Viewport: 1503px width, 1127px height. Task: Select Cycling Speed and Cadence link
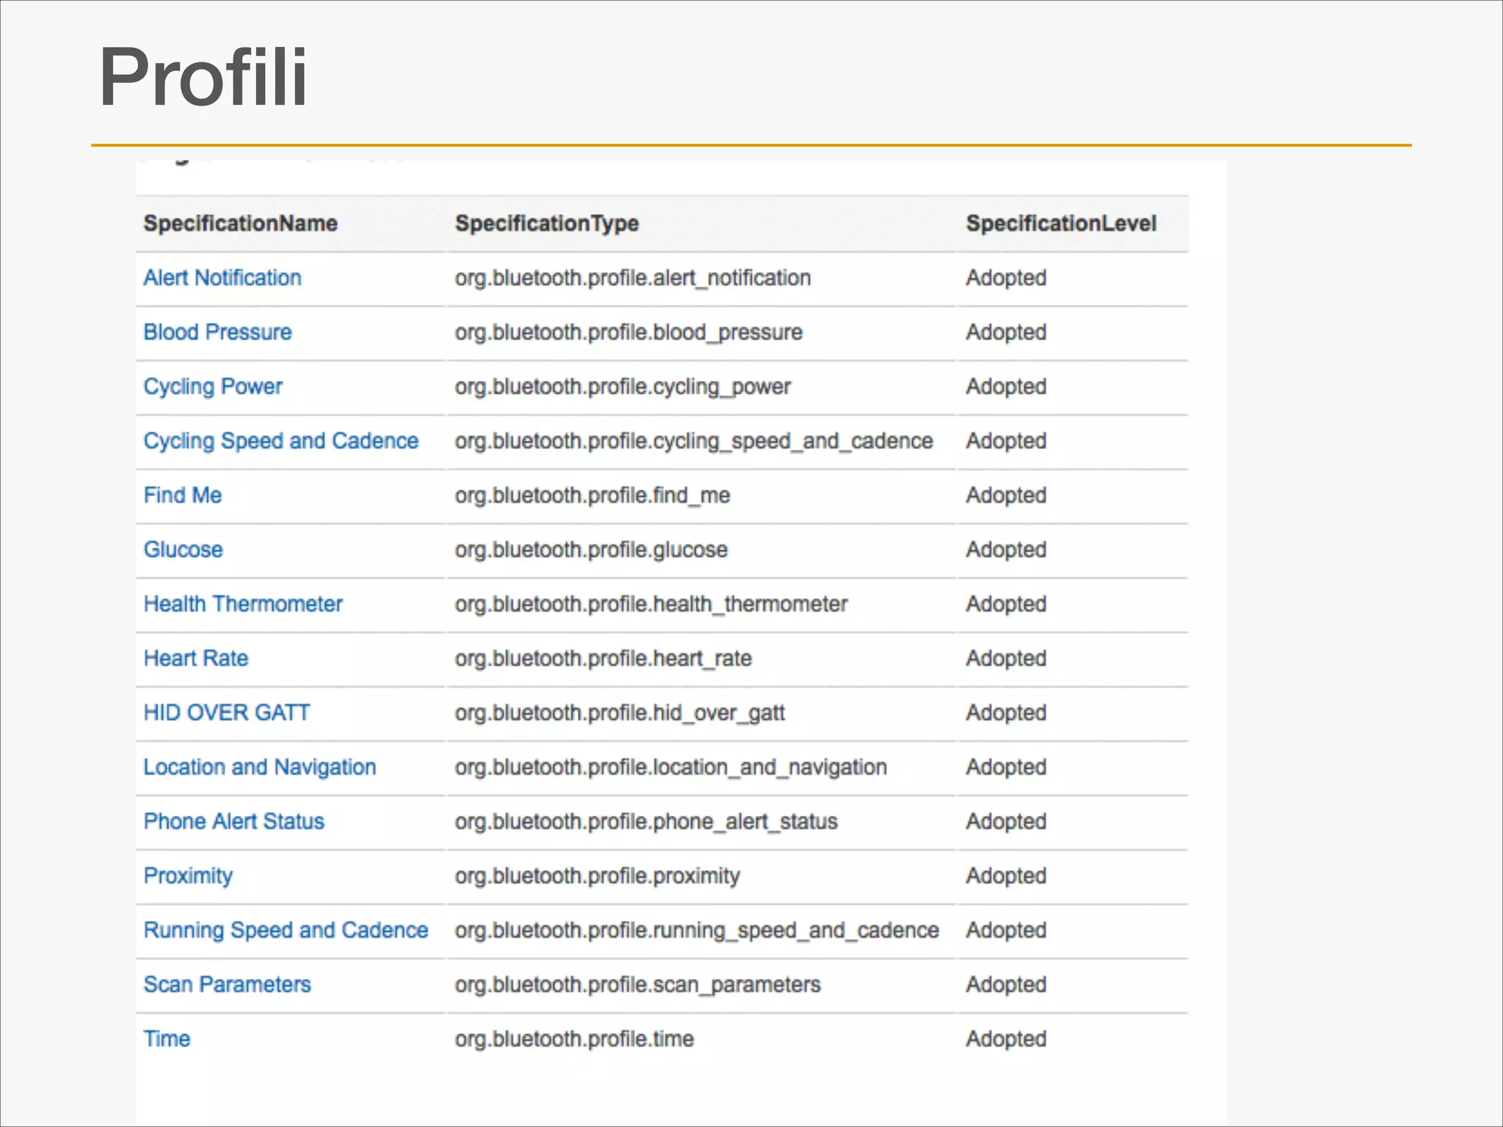click(x=280, y=441)
